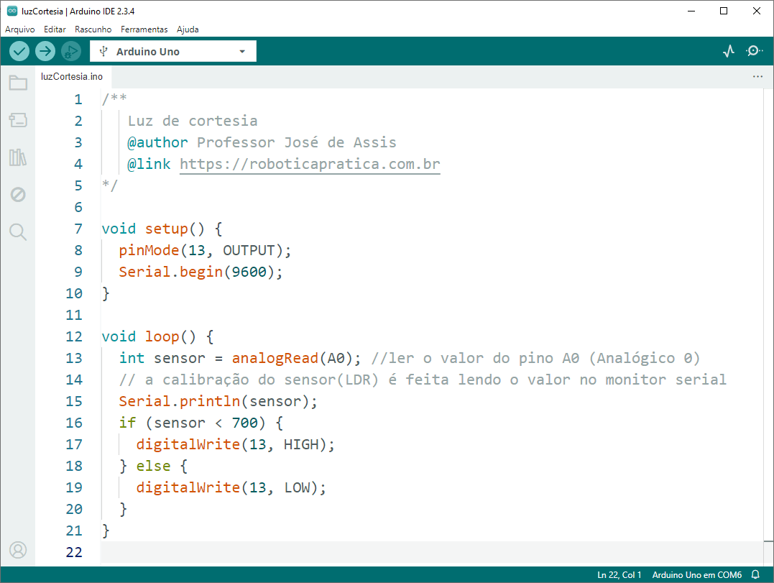The width and height of the screenshot is (774, 583).
Task: Open the Arduino Uno board selector dropdown
Action: point(172,51)
